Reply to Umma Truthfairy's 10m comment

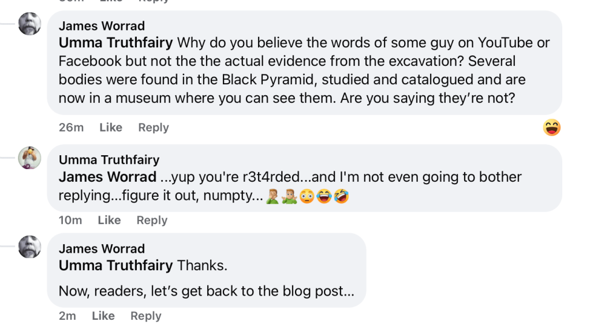152,220
